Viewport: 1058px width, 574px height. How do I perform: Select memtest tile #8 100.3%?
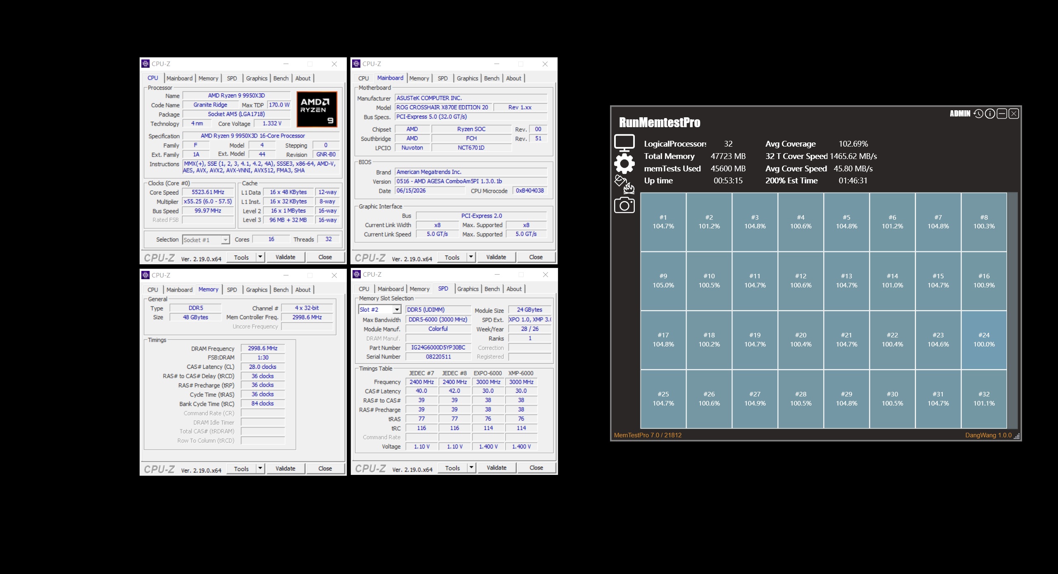pyautogui.click(x=984, y=222)
